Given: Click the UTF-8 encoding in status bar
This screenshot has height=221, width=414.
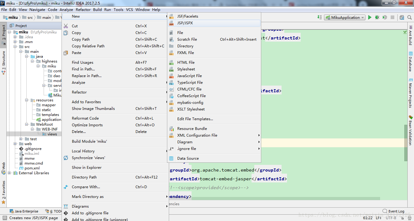Looking at the screenshot, I should [x=391, y=218].
